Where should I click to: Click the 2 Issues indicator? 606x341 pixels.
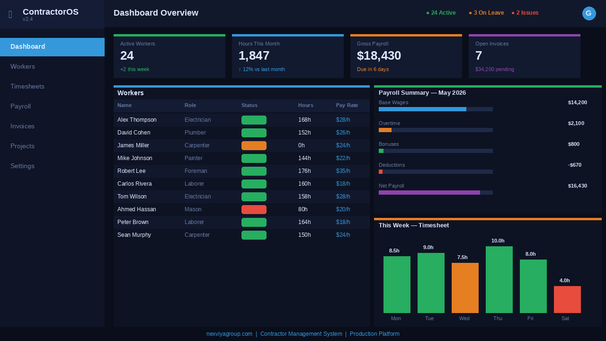coord(525,13)
